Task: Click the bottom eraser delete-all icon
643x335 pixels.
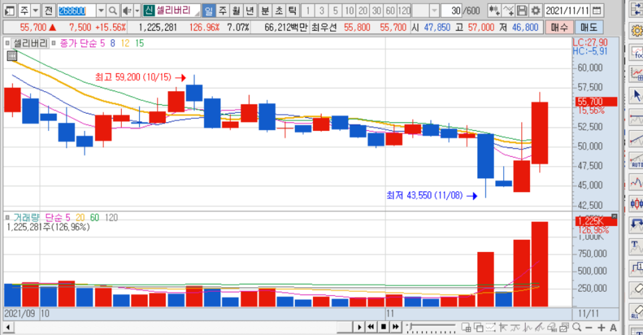Action: (x=552, y=327)
